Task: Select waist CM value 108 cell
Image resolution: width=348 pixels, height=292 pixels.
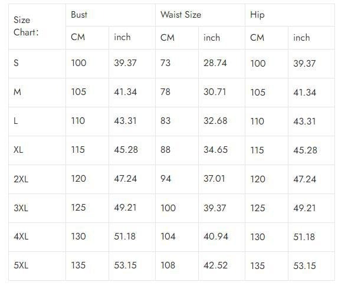Action: (x=177, y=266)
